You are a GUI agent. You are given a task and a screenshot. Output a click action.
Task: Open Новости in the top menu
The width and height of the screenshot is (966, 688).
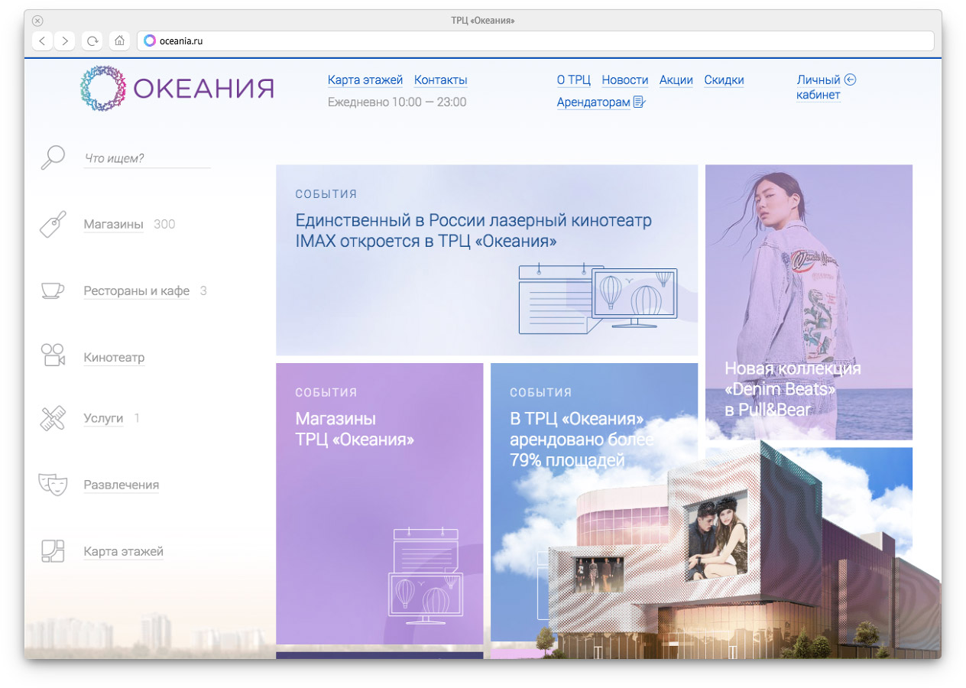[624, 80]
